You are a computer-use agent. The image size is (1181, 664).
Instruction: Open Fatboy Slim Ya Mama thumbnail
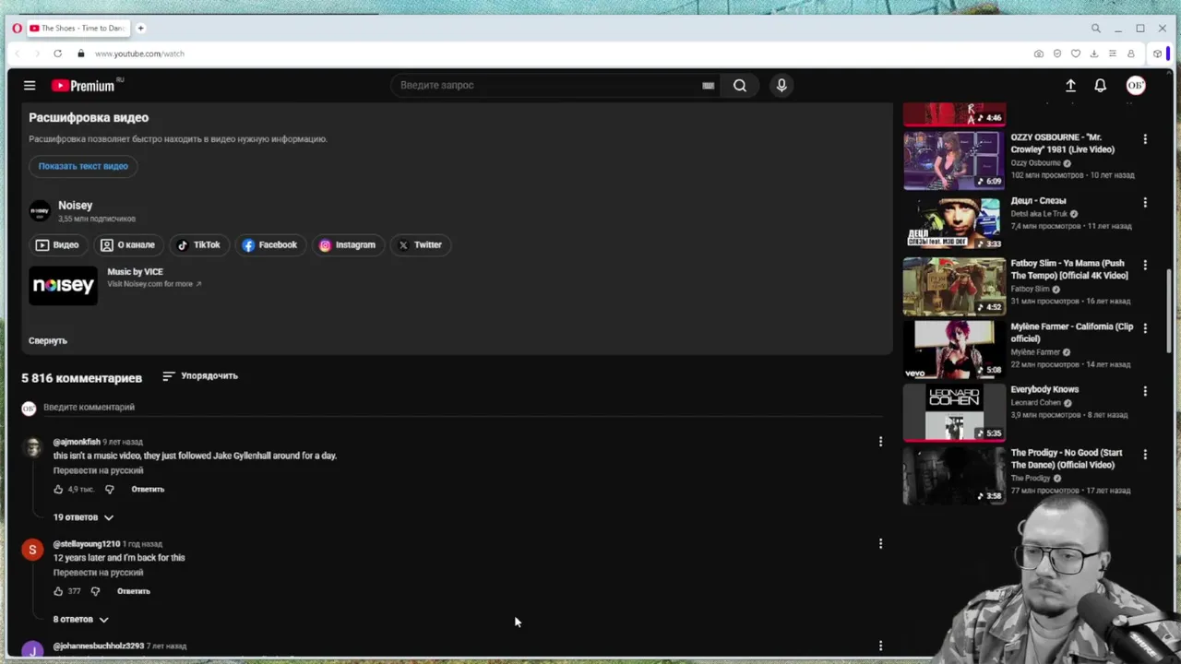click(954, 287)
